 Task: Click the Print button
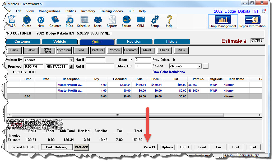click(x=236, y=147)
